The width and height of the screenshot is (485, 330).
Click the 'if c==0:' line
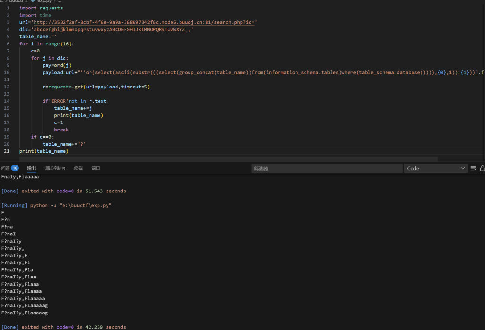point(42,137)
